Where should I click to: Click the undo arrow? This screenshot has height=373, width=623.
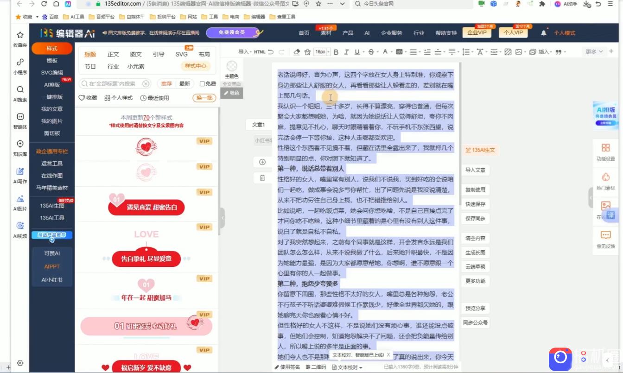pyautogui.click(x=271, y=52)
